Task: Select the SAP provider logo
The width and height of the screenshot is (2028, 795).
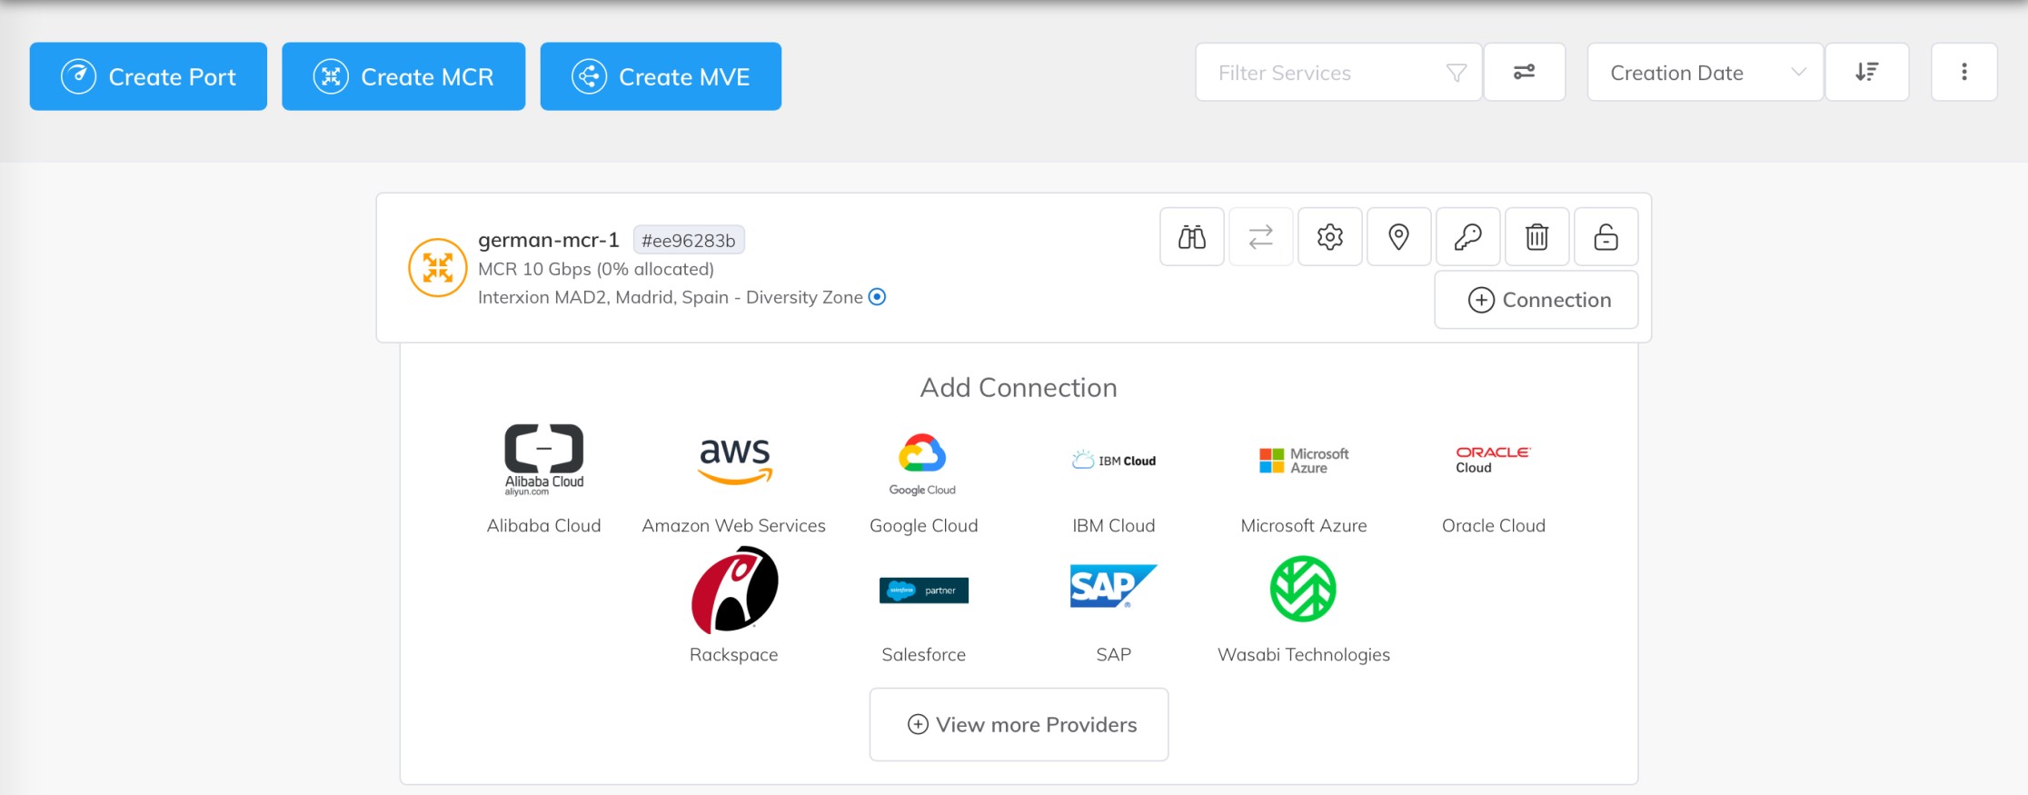Action: [x=1114, y=587]
